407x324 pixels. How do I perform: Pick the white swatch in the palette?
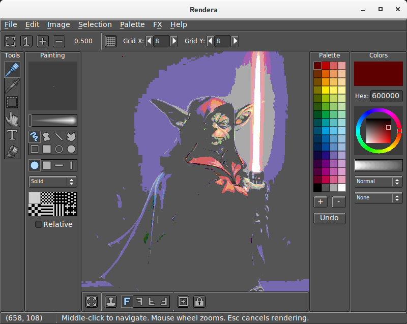[342, 188]
